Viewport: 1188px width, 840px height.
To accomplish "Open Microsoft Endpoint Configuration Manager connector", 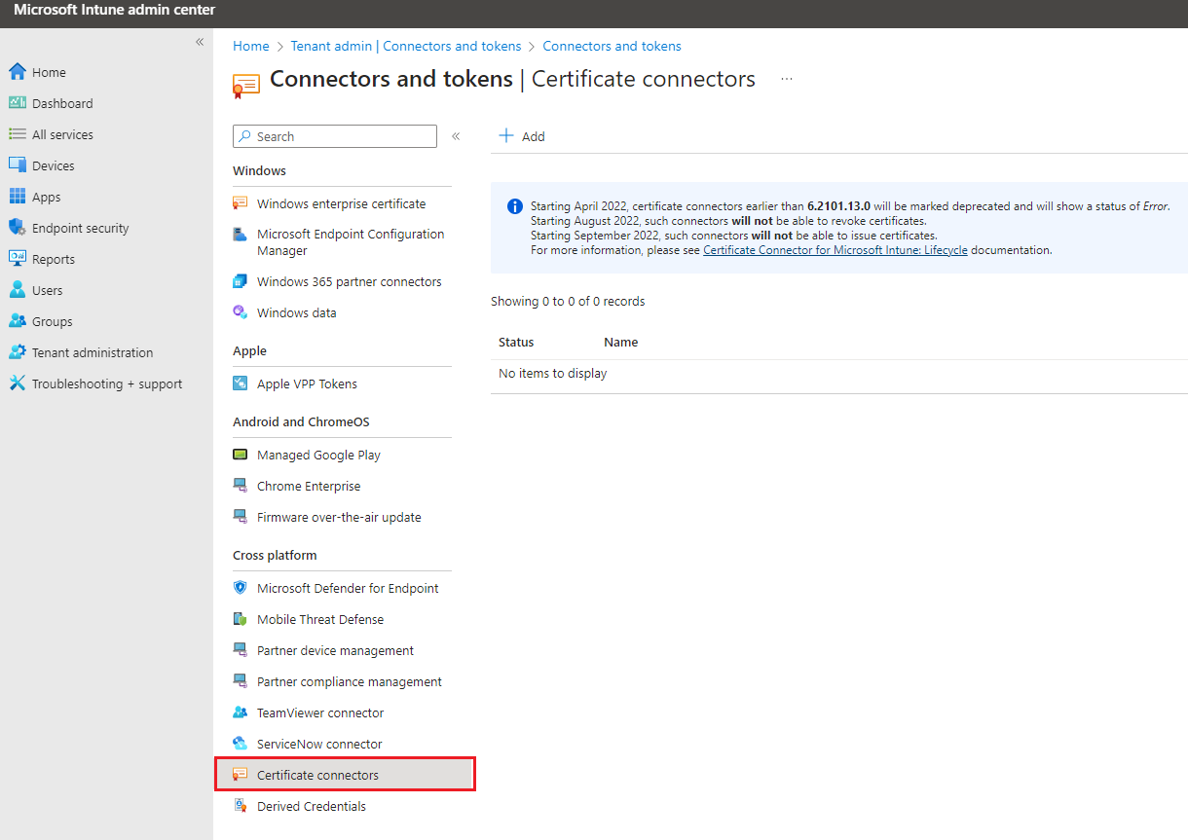I will coord(351,241).
